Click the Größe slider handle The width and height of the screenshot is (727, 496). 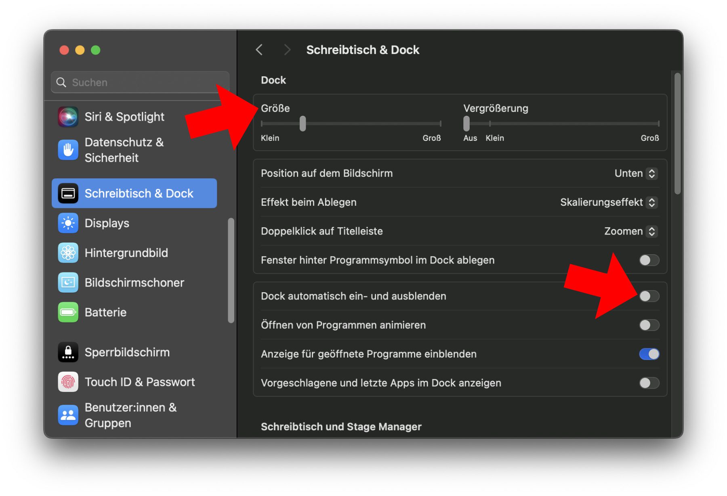[x=303, y=123]
